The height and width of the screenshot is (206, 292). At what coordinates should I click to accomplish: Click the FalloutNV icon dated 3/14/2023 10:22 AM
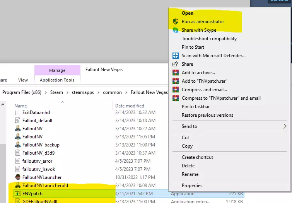pyautogui.click(x=18, y=129)
